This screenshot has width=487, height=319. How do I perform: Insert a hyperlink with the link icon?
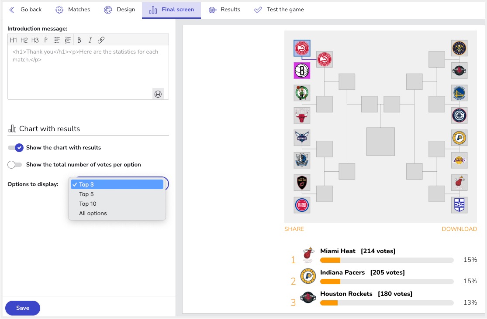point(101,40)
